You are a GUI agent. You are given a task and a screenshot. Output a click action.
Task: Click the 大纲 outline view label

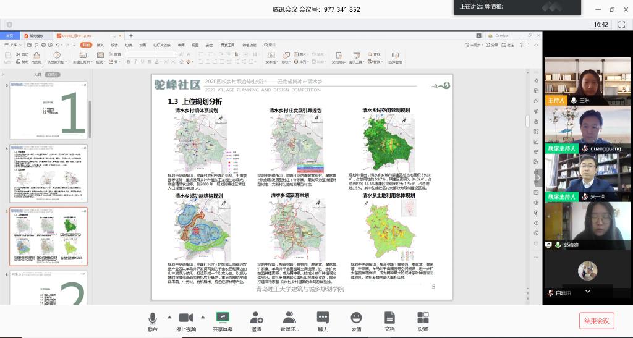[37, 74]
